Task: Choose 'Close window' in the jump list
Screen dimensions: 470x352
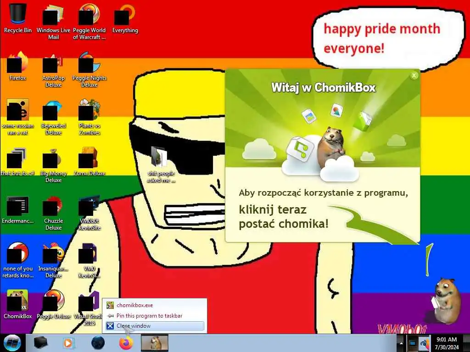Action: 155,326
